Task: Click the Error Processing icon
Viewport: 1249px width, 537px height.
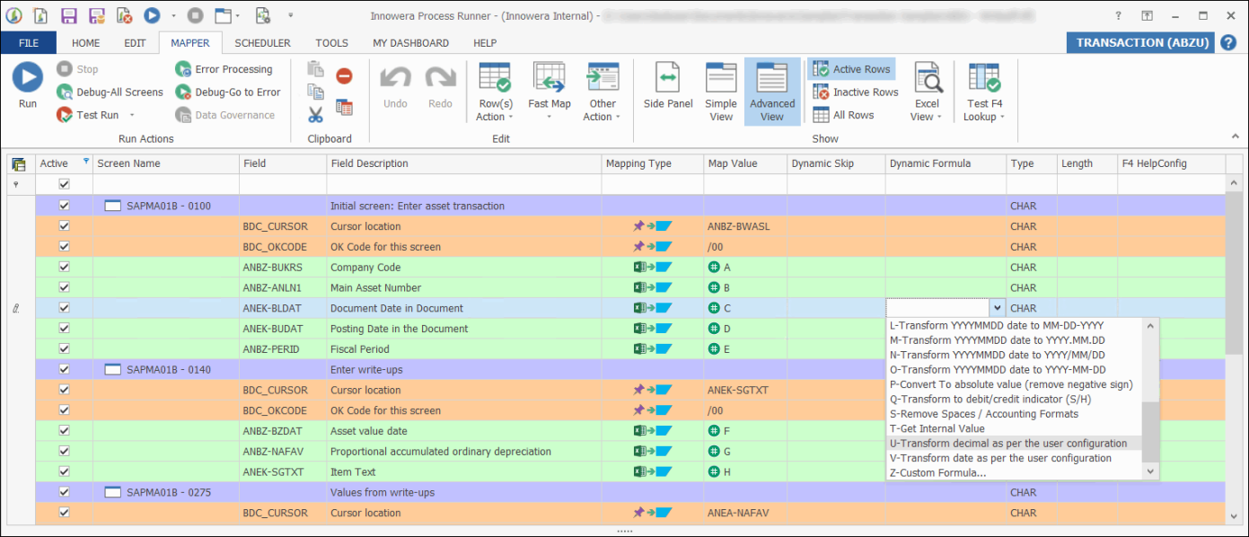Action: [x=183, y=69]
